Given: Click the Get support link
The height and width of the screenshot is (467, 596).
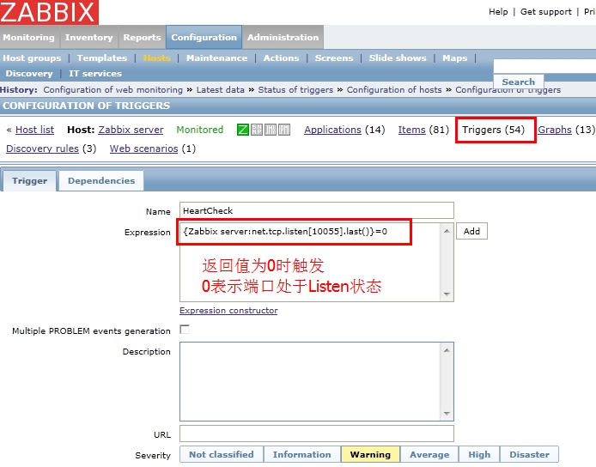Looking at the screenshot, I should (x=546, y=12).
